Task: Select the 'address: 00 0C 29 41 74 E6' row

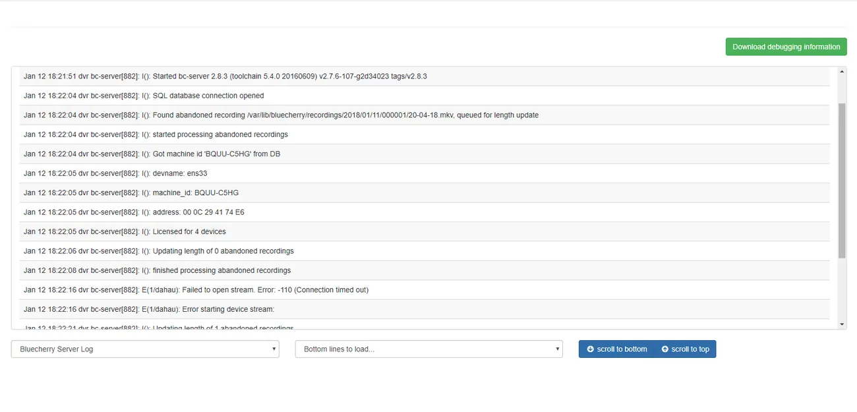Action: coord(421,212)
